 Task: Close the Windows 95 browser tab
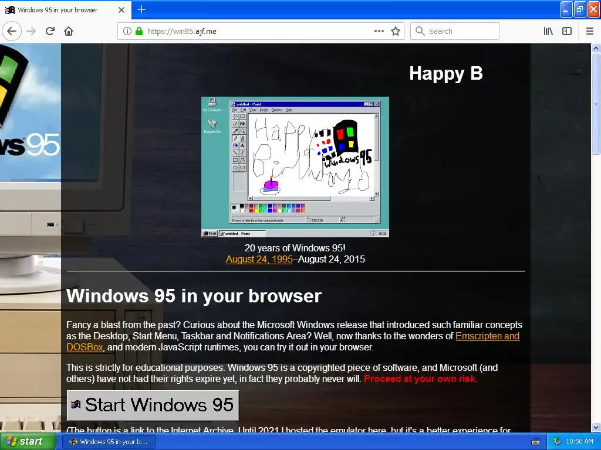(x=121, y=10)
